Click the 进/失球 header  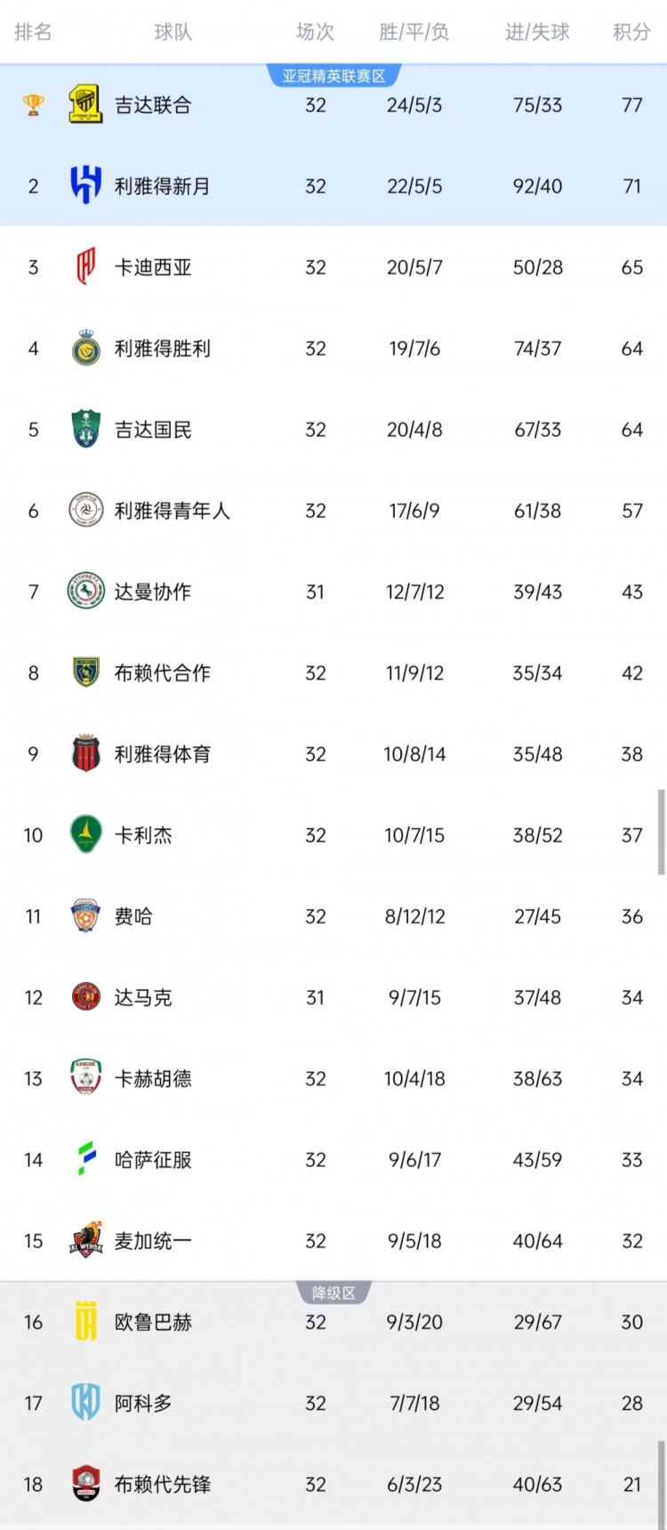[537, 33]
